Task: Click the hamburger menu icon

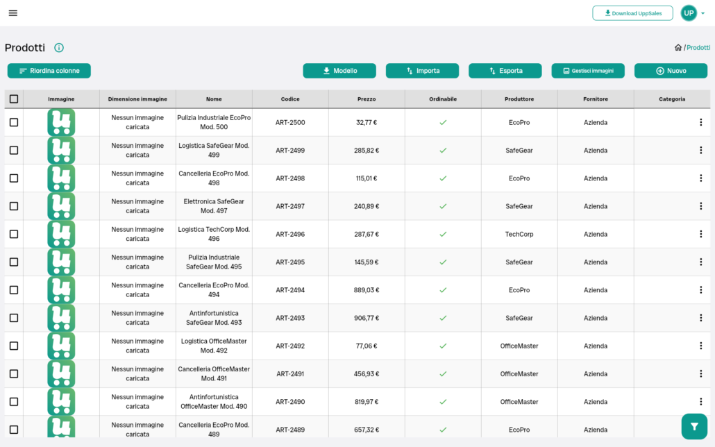Action: [x=12, y=12]
